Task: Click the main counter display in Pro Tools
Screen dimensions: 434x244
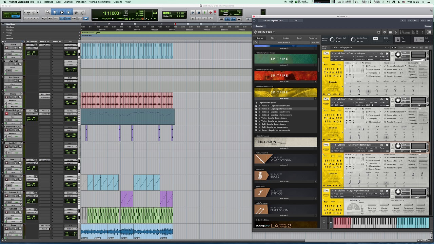Action: (x=111, y=13)
